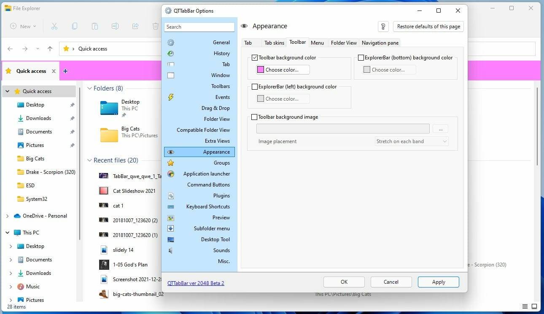The height and width of the screenshot is (314, 544).
Task: Uncheck Toolbar background color
Action: (255, 57)
